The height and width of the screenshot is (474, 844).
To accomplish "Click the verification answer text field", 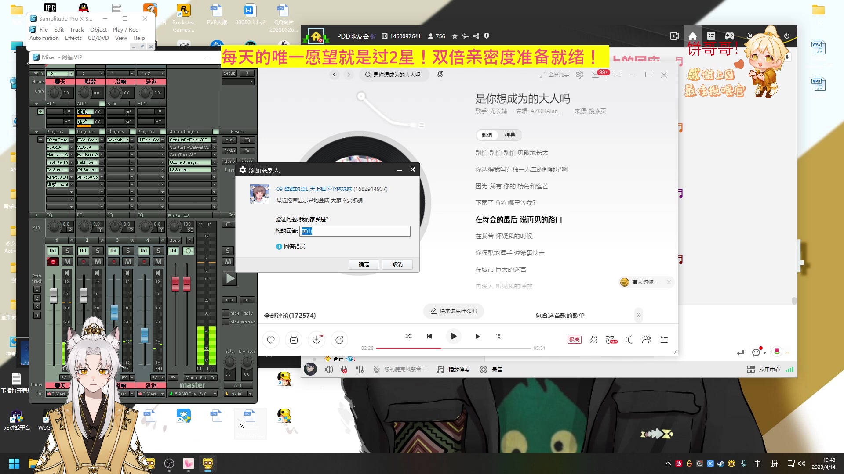I will [x=355, y=231].
